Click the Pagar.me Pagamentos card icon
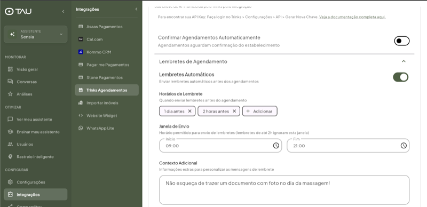This screenshot has width=427, height=207. coord(81,65)
